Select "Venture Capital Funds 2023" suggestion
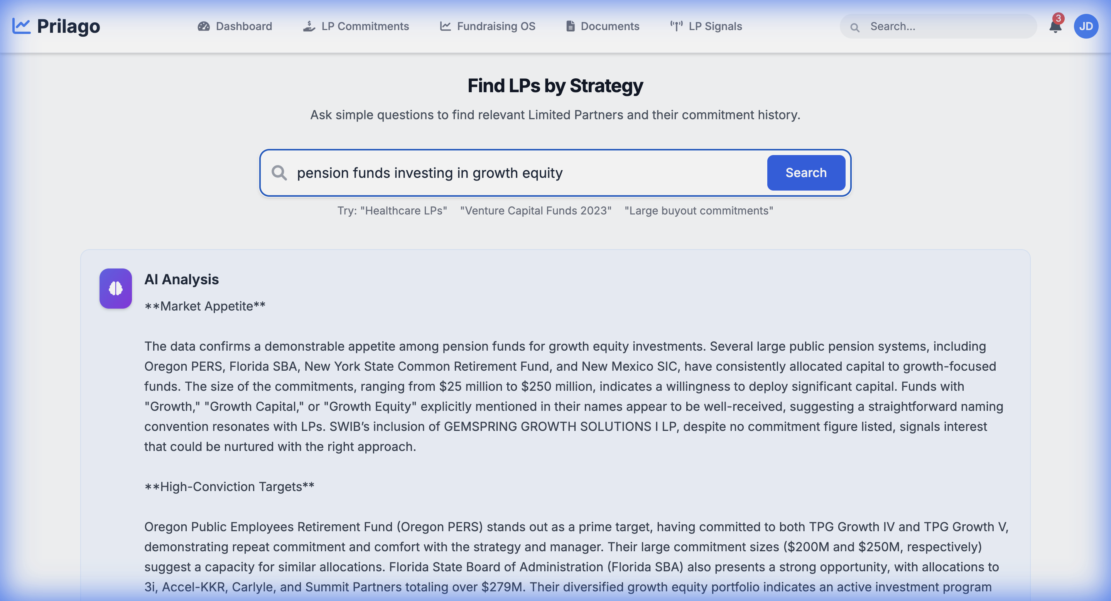 pyautogui.click(x=536, y=210)
